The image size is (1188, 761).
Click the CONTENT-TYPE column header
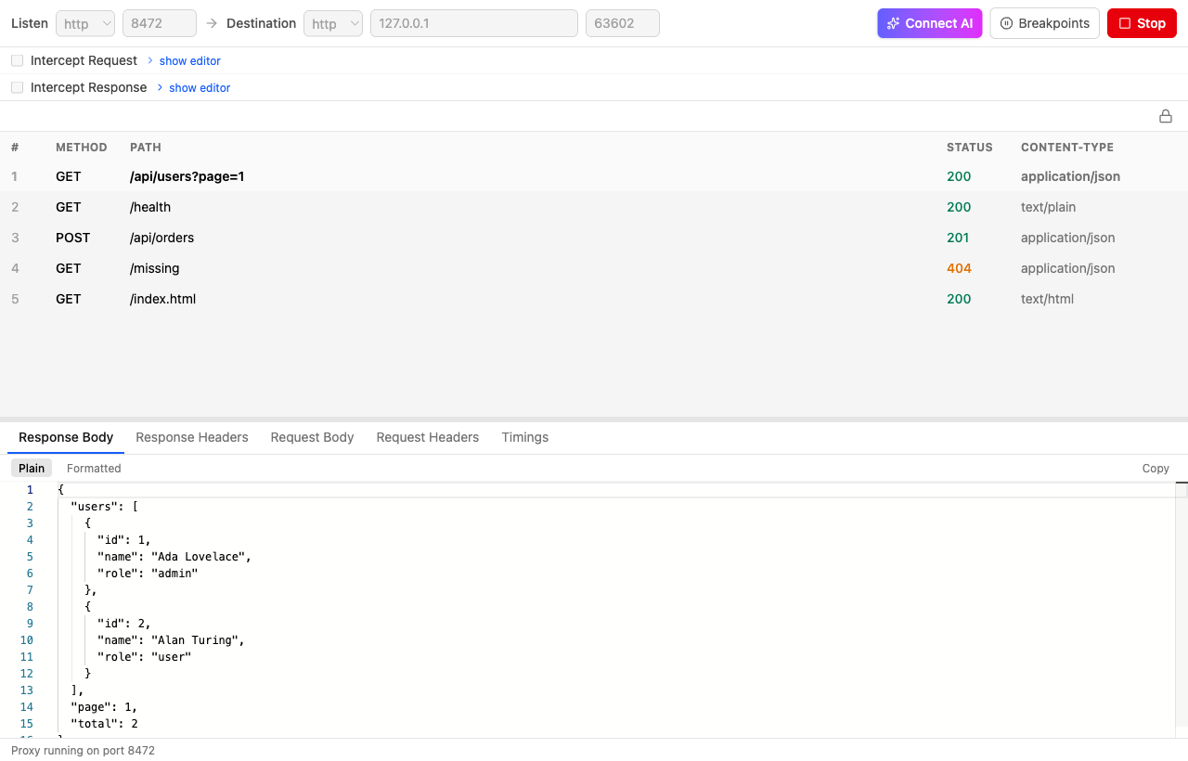(1067, 148)
